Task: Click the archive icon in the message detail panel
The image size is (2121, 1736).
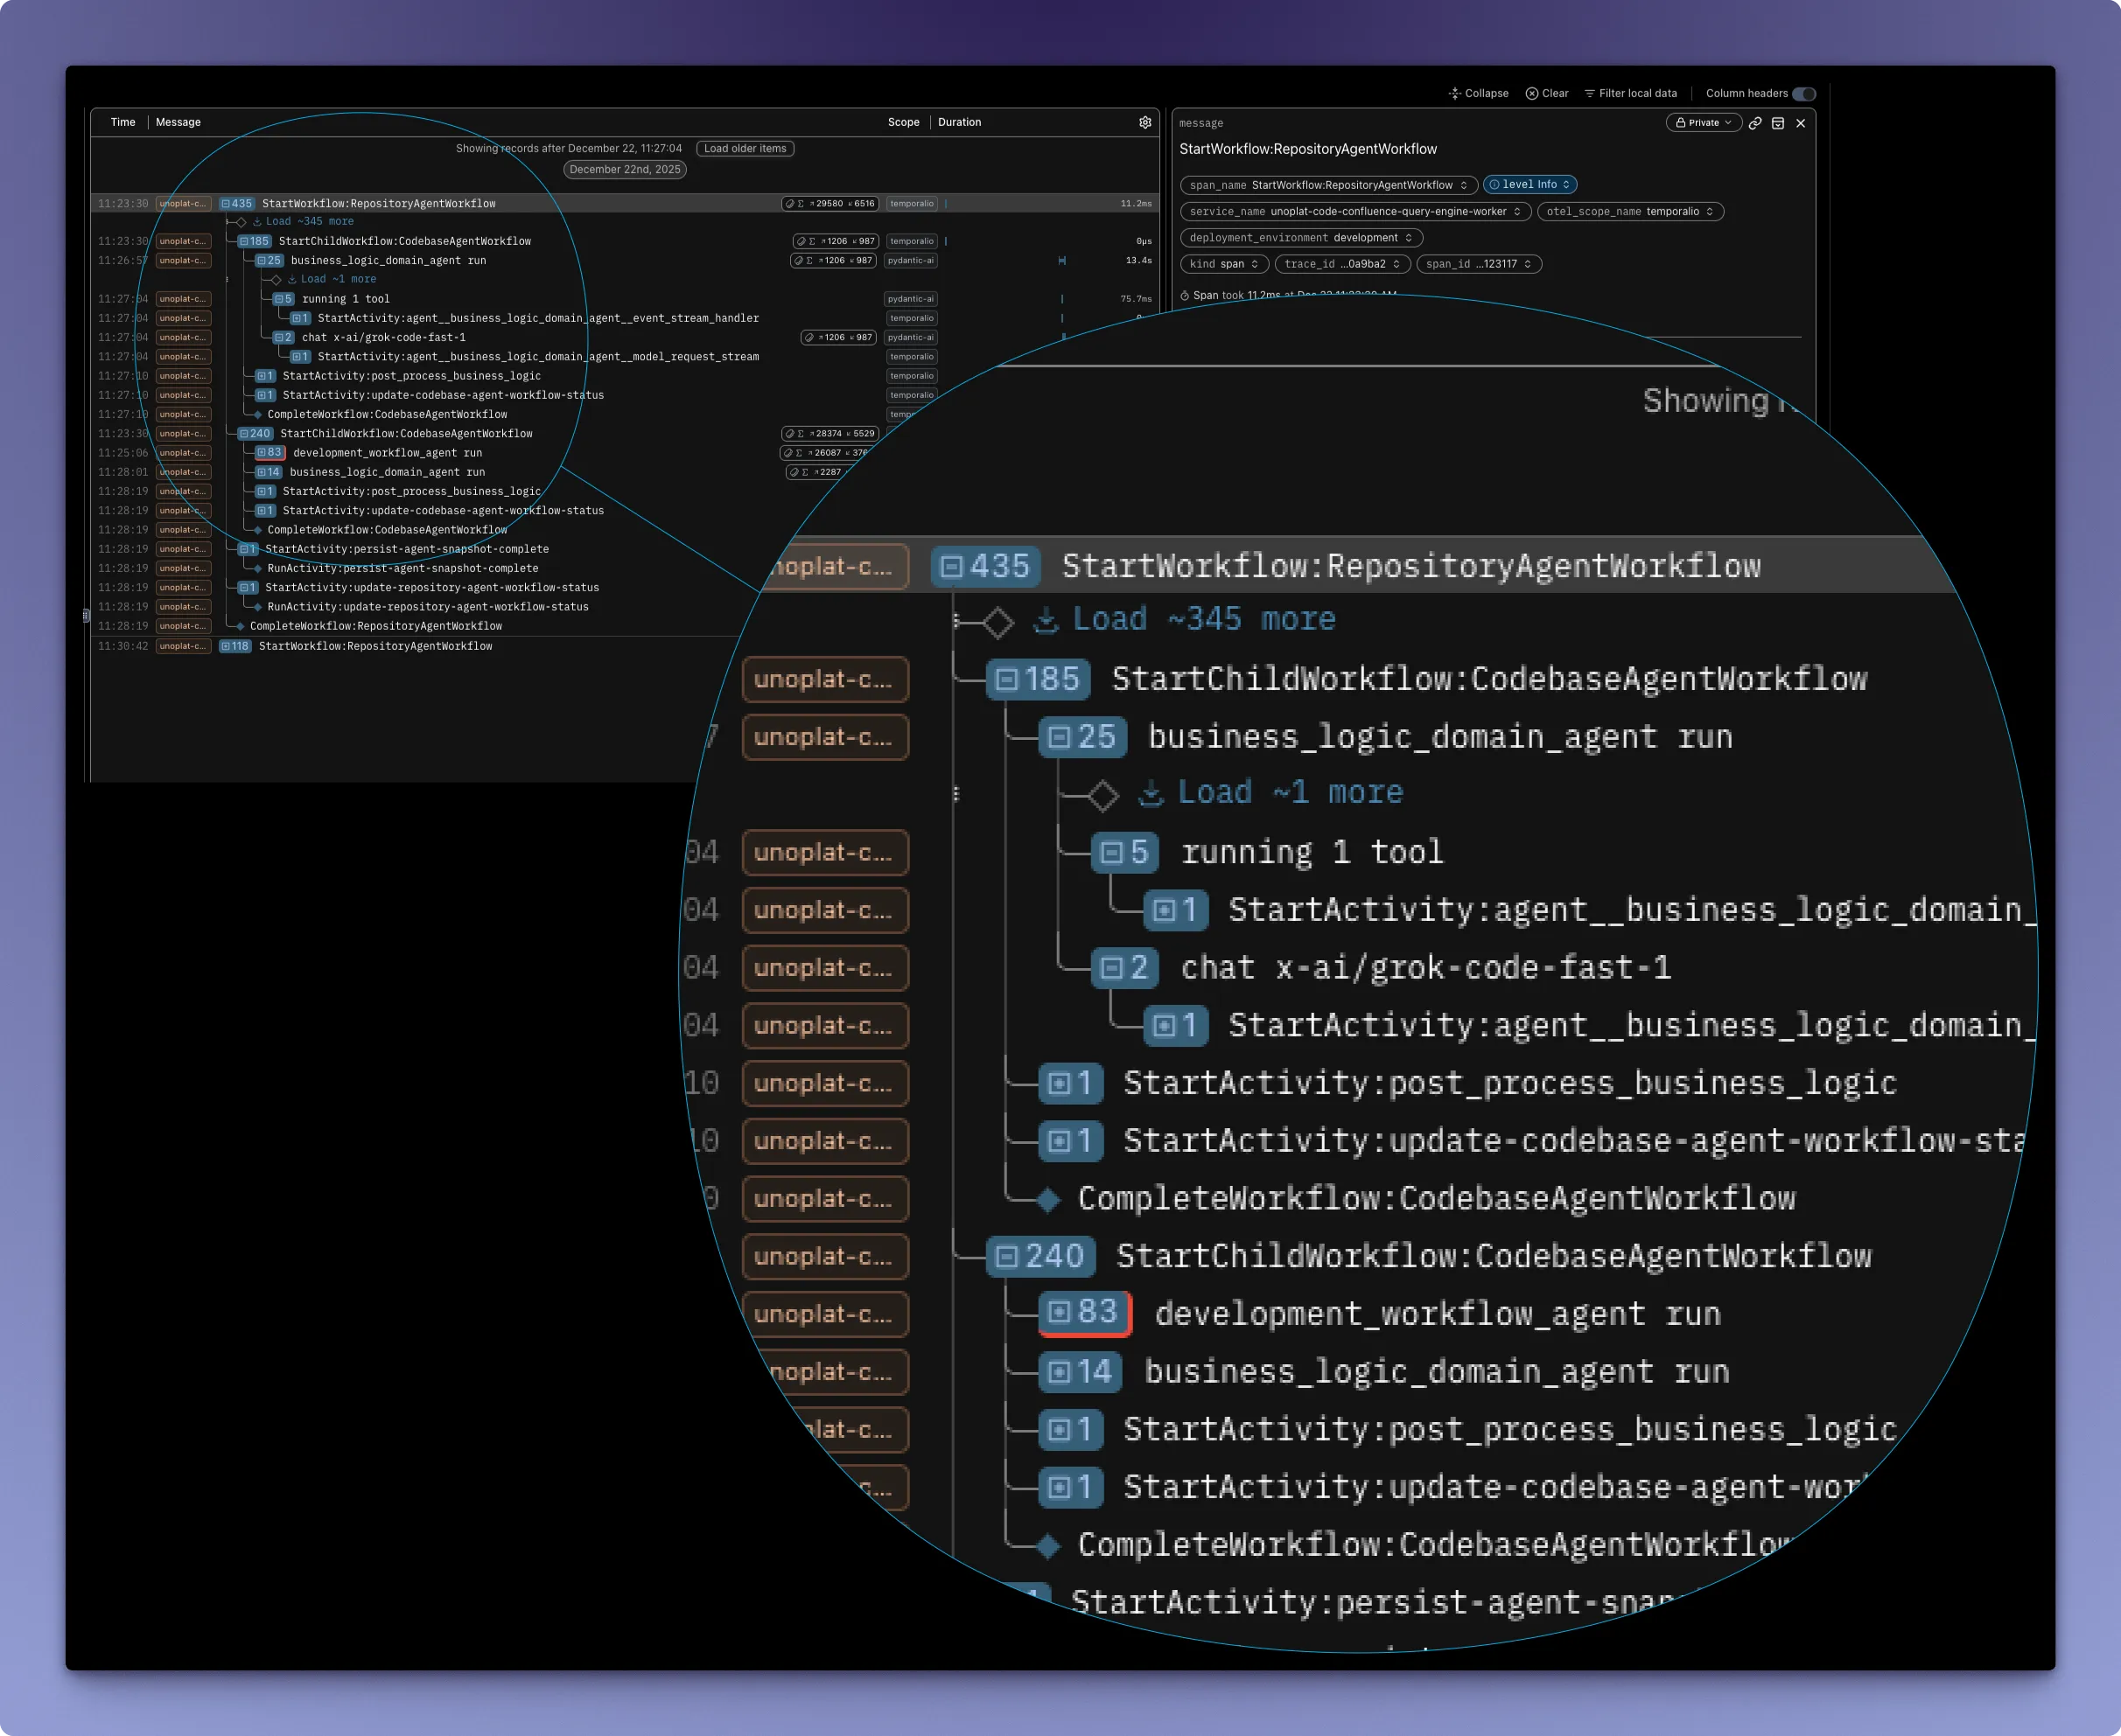Action: click(x=1778, y=123)
